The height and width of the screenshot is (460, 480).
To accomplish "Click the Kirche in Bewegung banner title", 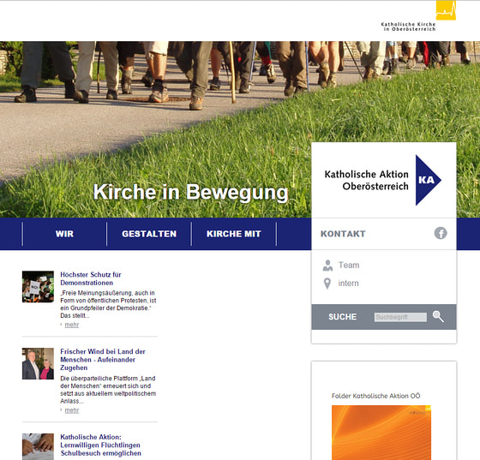I will [190, 193].
